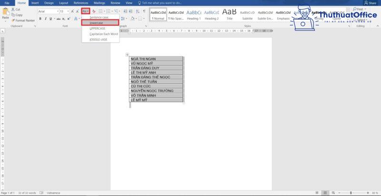Click the Increase Indent icon
The height and width of the screenshot is (196, 381).
pos(130,11)
